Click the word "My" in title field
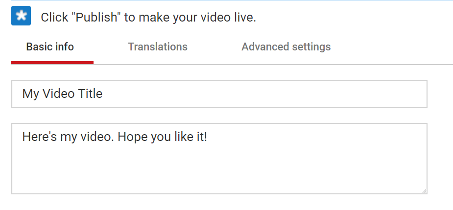This screenshot has width=453, height=210. pyautogui.click(x=31, y=94)
